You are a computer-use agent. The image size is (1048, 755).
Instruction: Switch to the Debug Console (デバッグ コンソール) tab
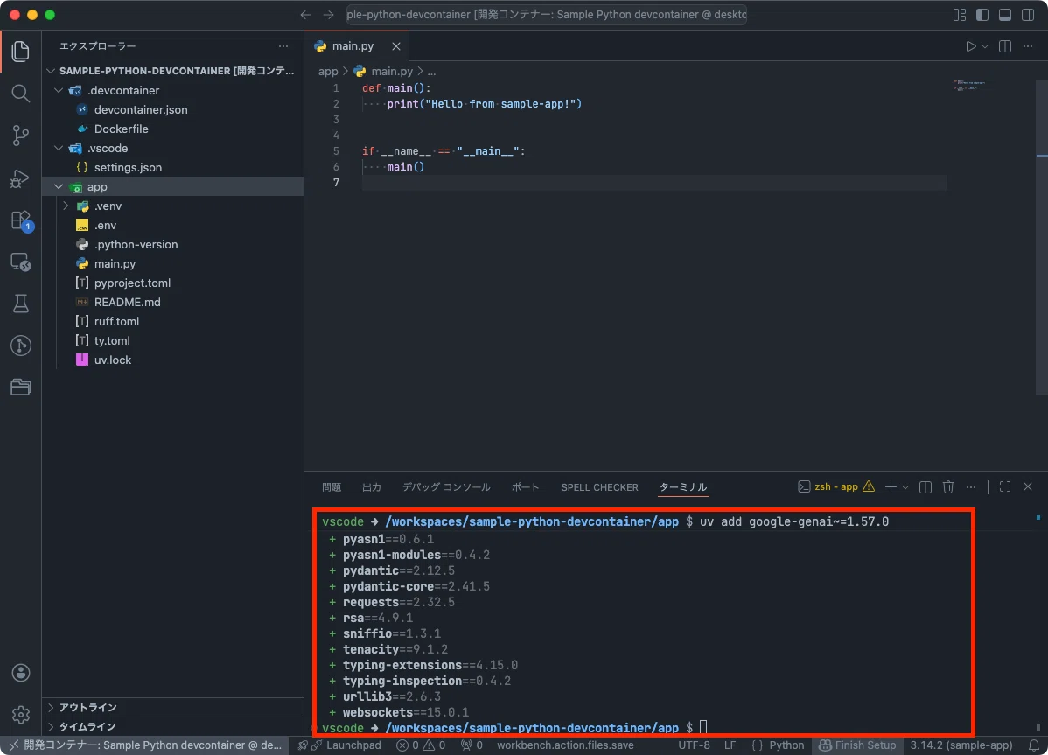click(x=446, y=487)
